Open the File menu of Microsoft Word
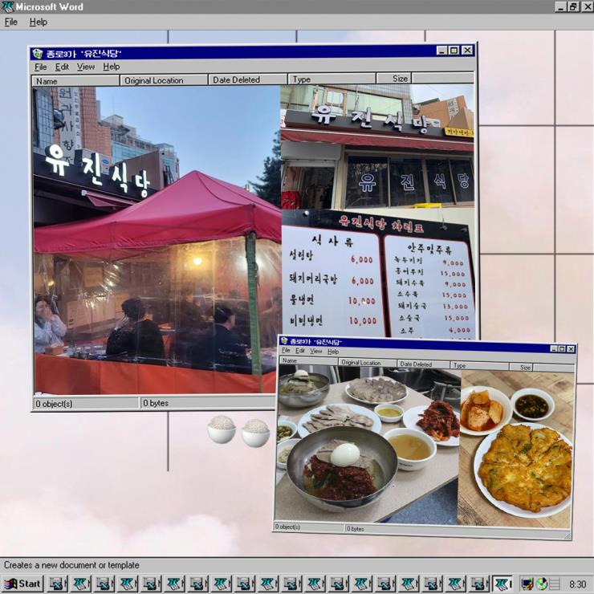This screenshot has height=594, width=594. (11, 22)
